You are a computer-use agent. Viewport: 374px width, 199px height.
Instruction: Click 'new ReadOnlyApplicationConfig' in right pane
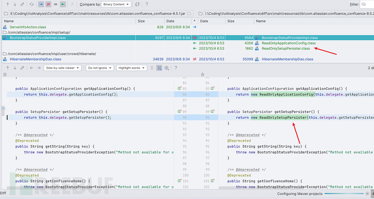pos(282,94)
